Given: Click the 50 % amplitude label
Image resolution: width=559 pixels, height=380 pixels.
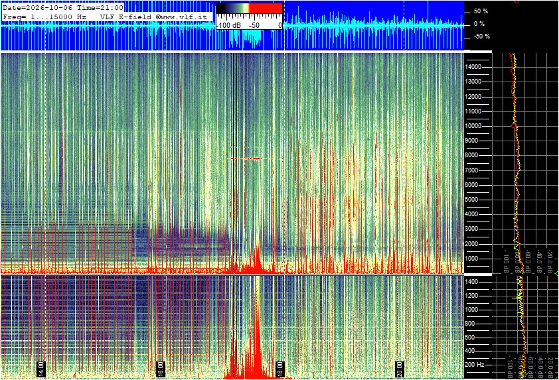Looking at the screenshot, I should tap(481, 11).
